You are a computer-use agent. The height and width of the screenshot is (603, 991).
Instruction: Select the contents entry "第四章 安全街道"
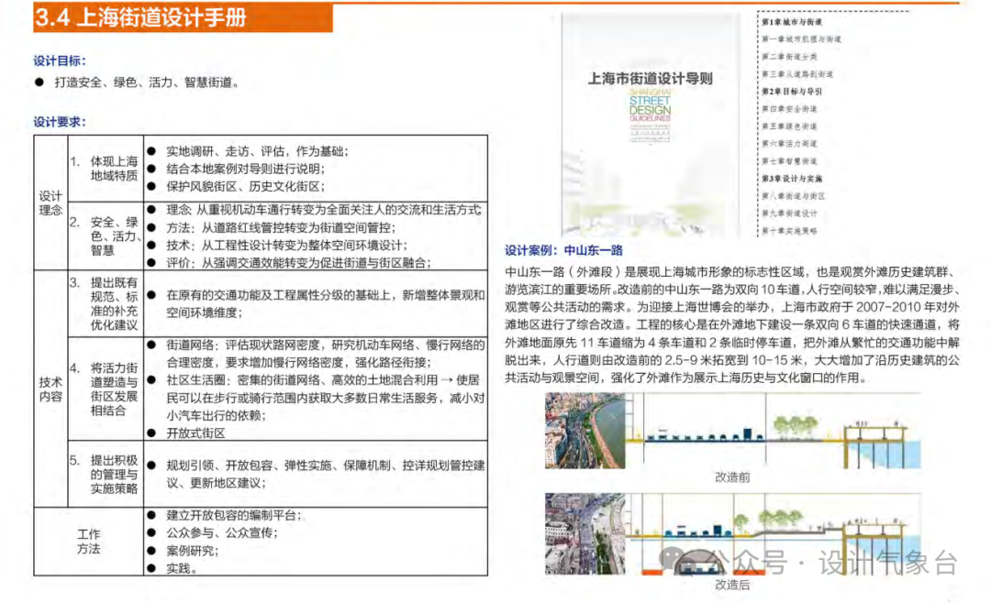789,109
